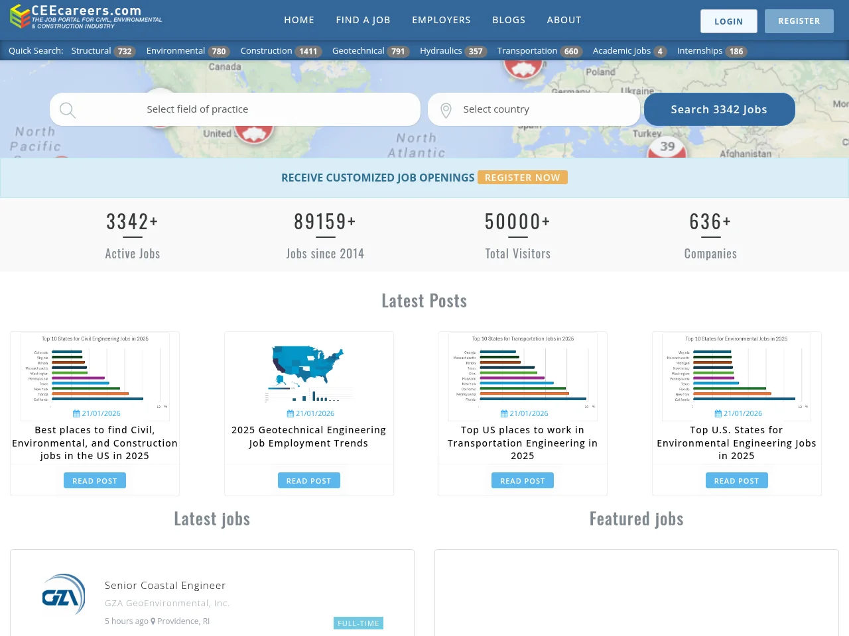
Task: Open the HOME menu item
Action: (299, 20)
